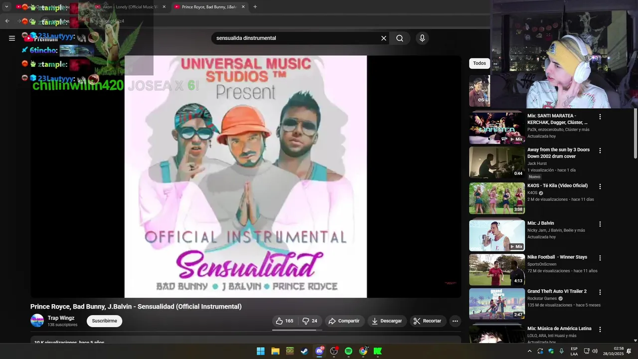This screenshot has height=359, width=638.
Task: Click the magnifier search button
Action: pyautogui.click(x=400, y=38)
